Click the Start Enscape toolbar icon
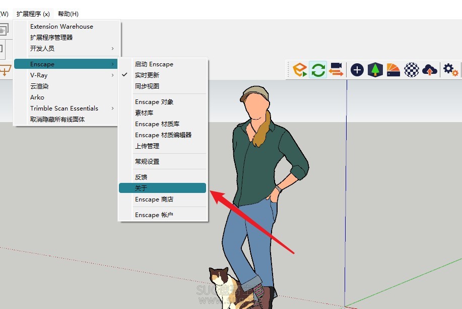The width and height of the screenshot is (462, 309). click(300, 70)
